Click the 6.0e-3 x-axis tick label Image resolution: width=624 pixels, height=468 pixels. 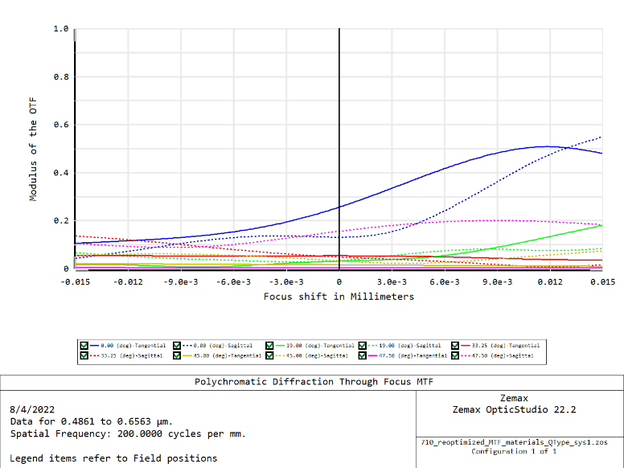coord(445,281)
